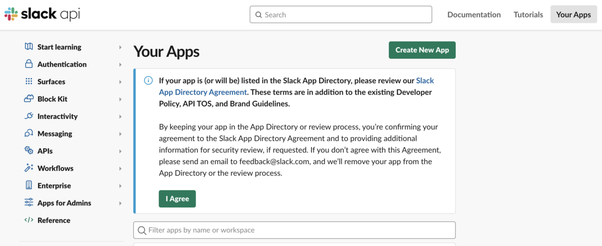Screen dimensions: 602x246
Task: Click the Workflows magic wand icon
Action: coord(29,168)
